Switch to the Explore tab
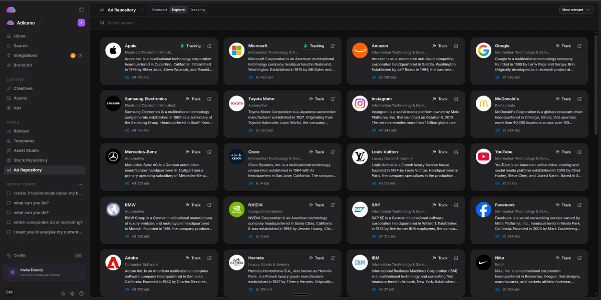 178,9
